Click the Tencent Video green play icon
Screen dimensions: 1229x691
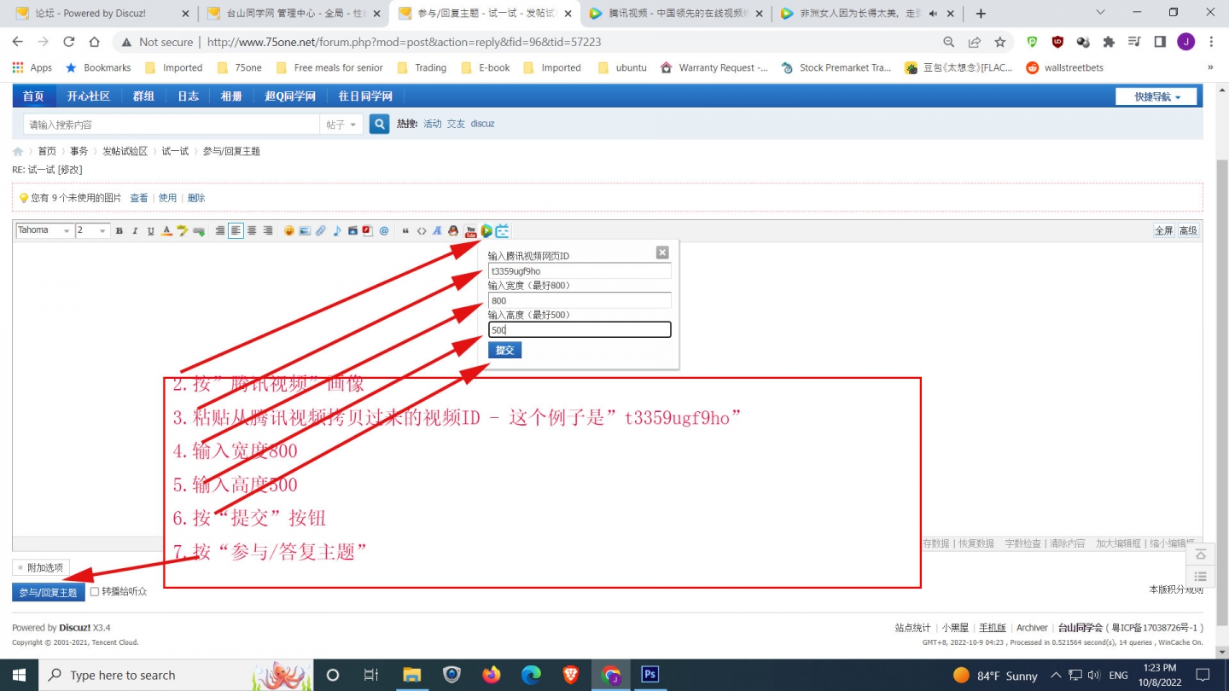coord(486,230)
